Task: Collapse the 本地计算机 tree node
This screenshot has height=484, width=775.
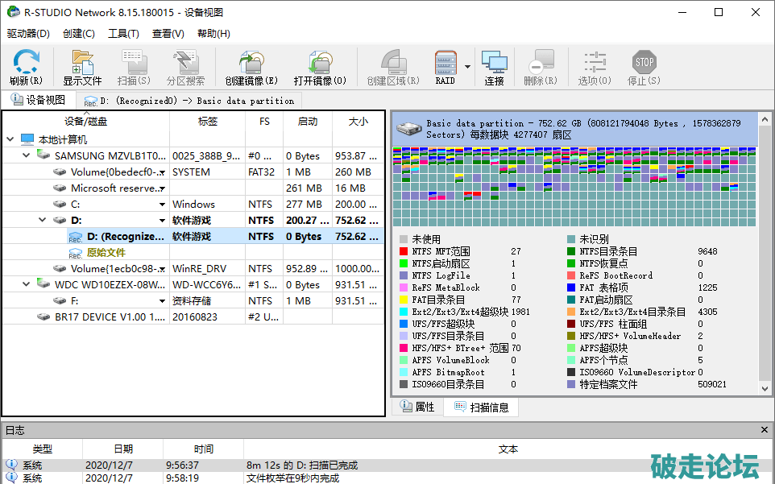Action: [10, 139]
